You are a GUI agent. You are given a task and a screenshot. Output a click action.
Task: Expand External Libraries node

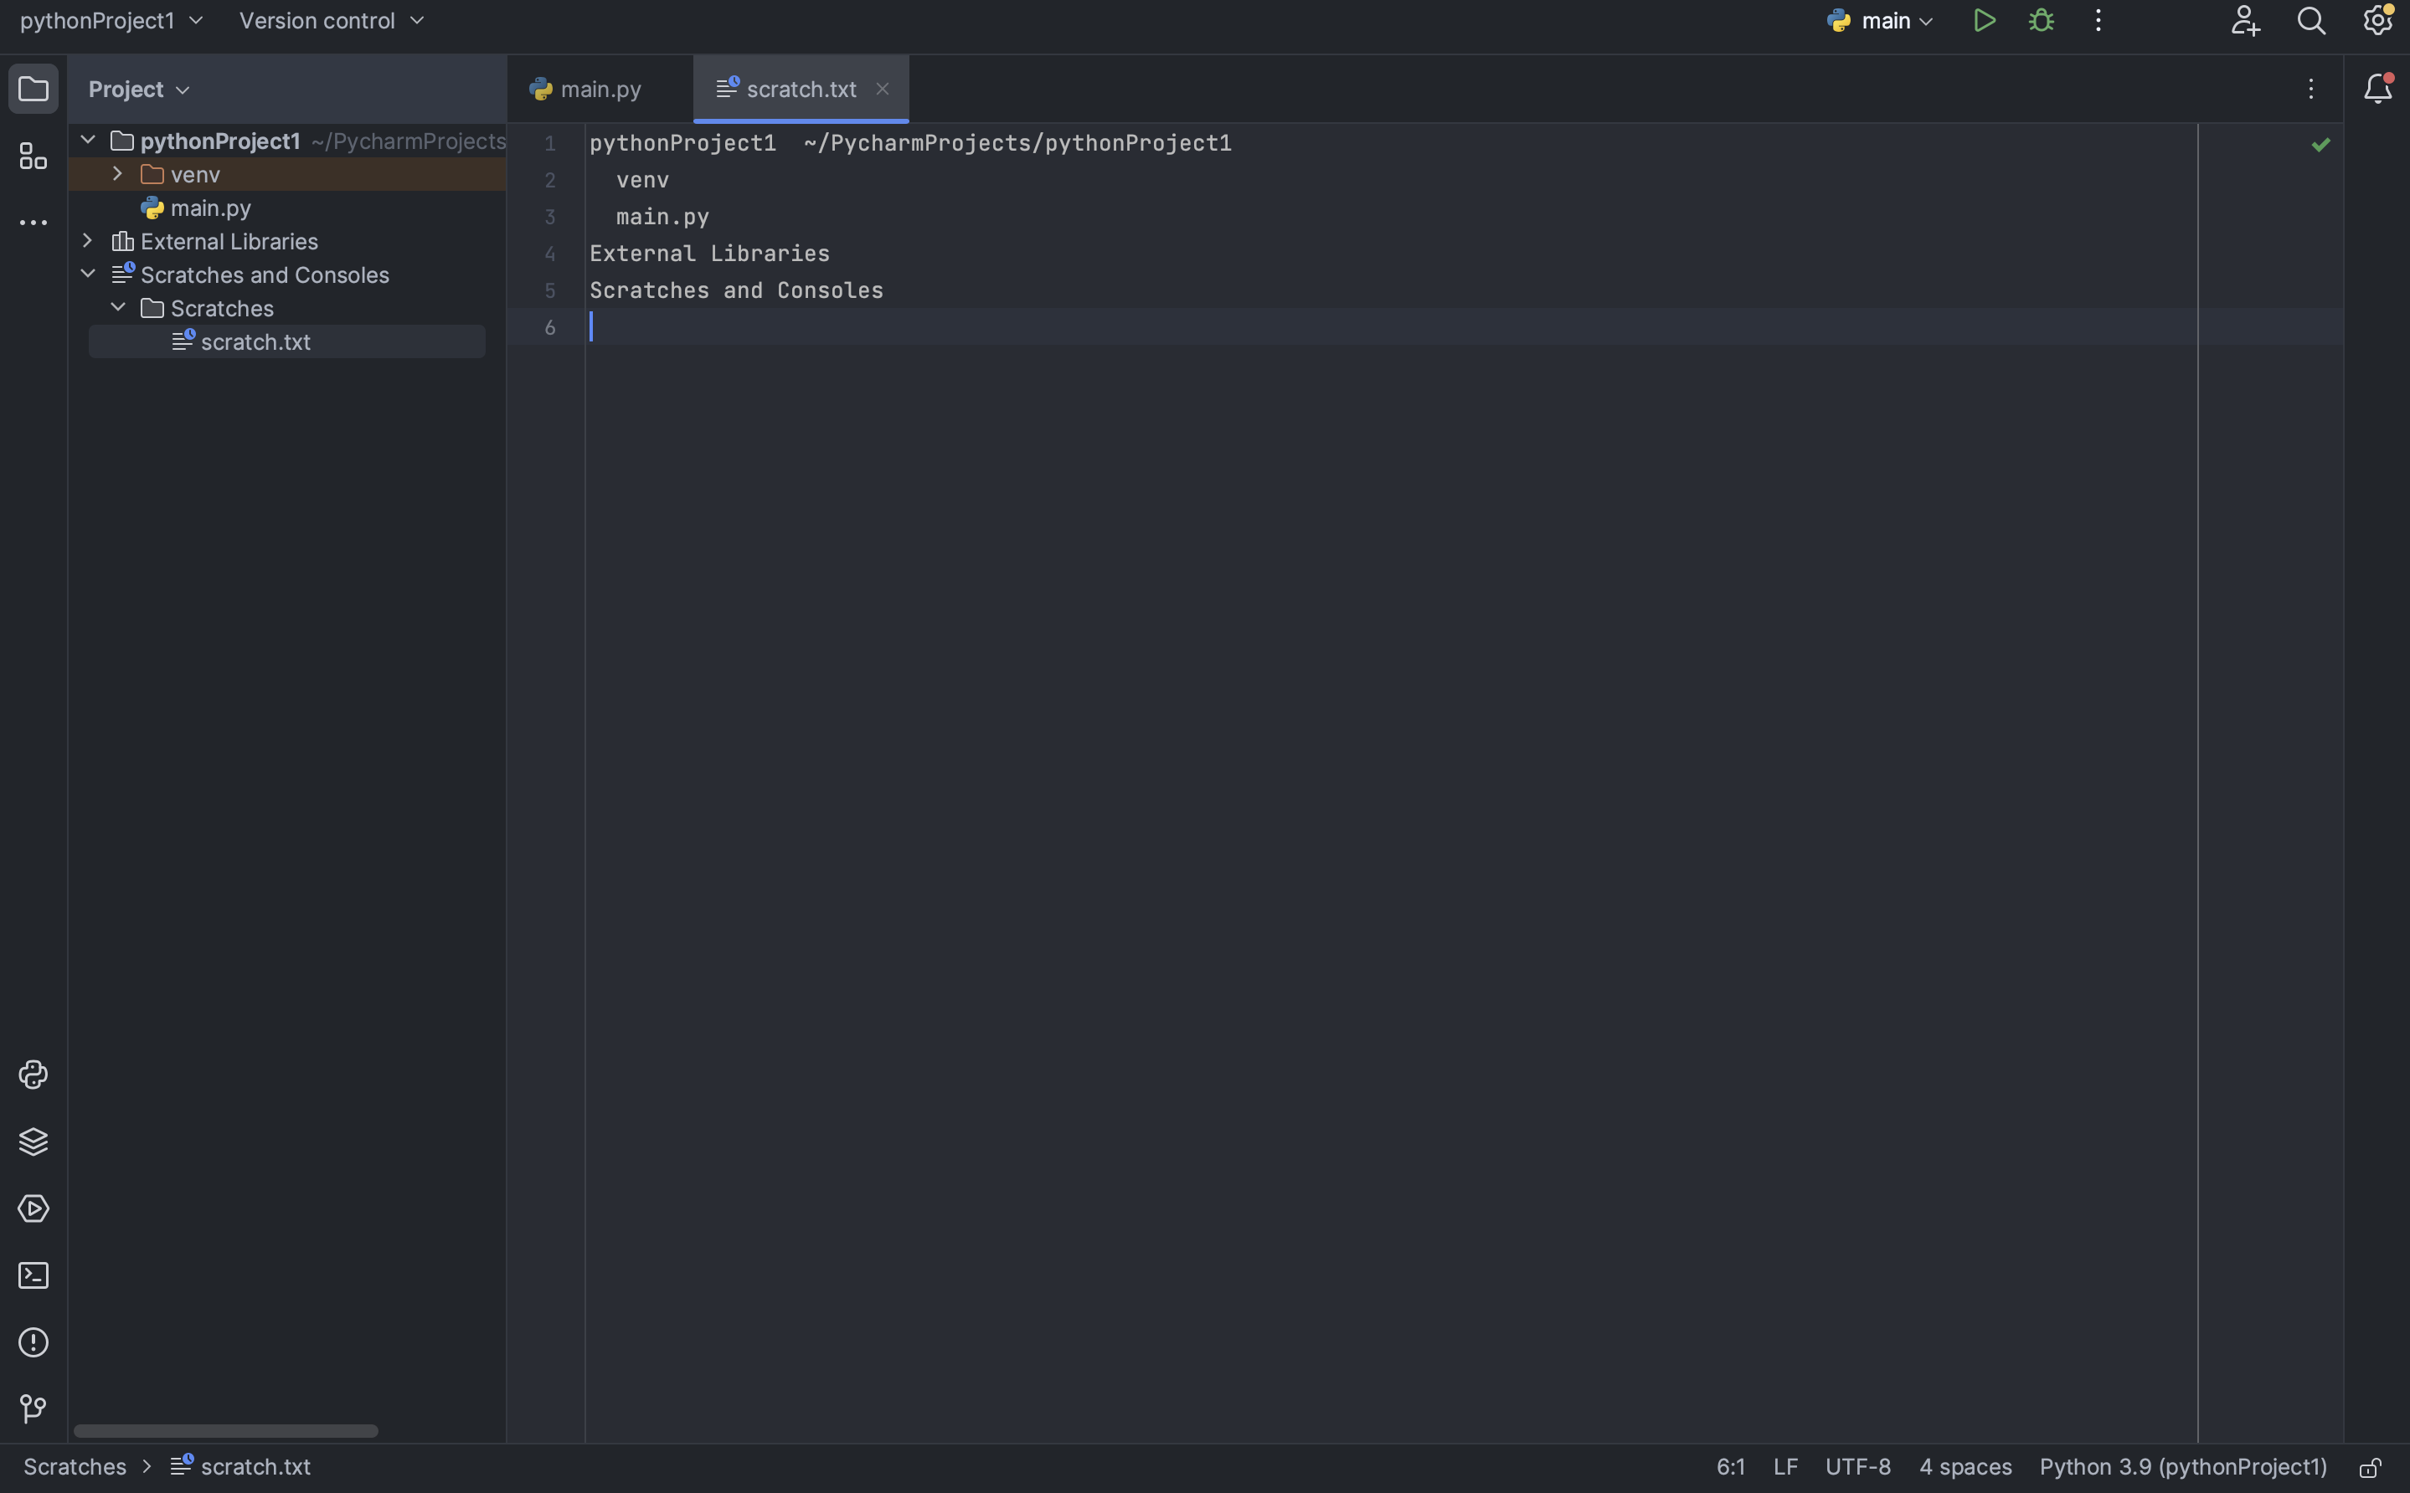(88, 241)
